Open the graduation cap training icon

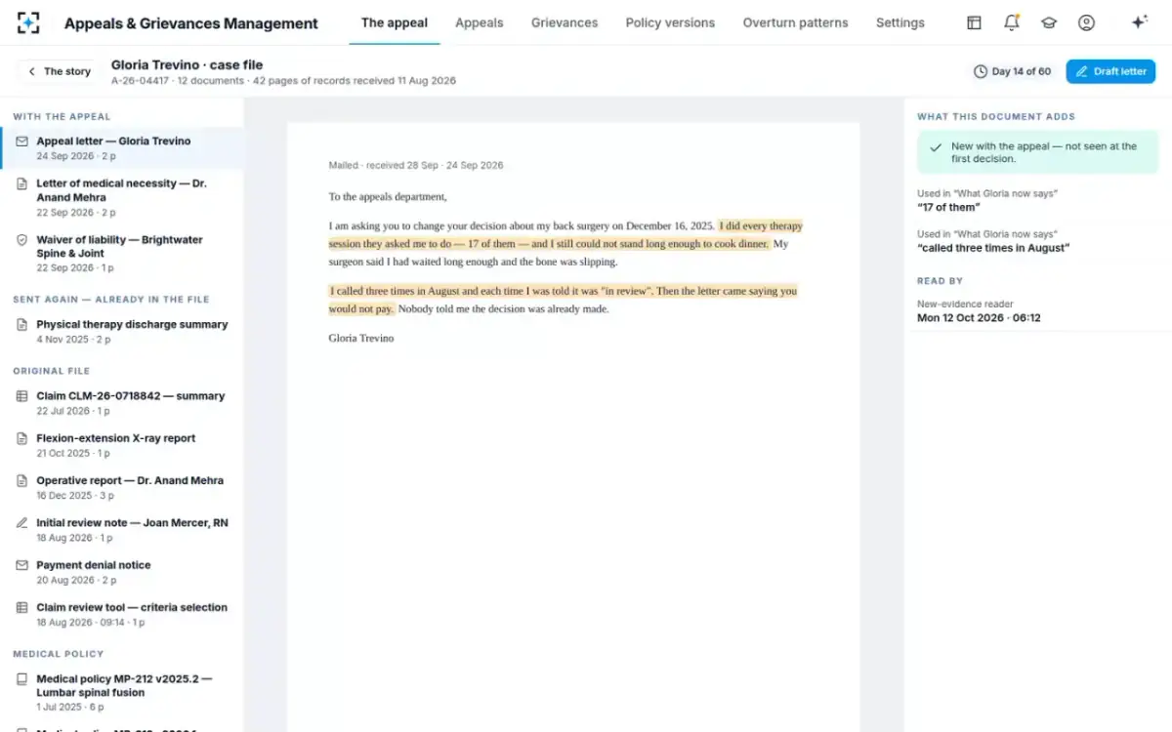pos(1049,22)
